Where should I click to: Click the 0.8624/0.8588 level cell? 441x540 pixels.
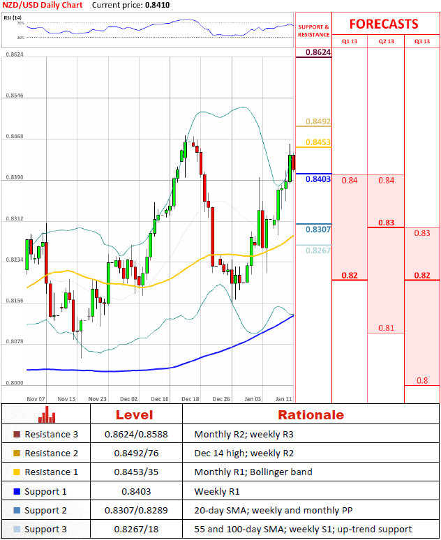coord(136,434)
